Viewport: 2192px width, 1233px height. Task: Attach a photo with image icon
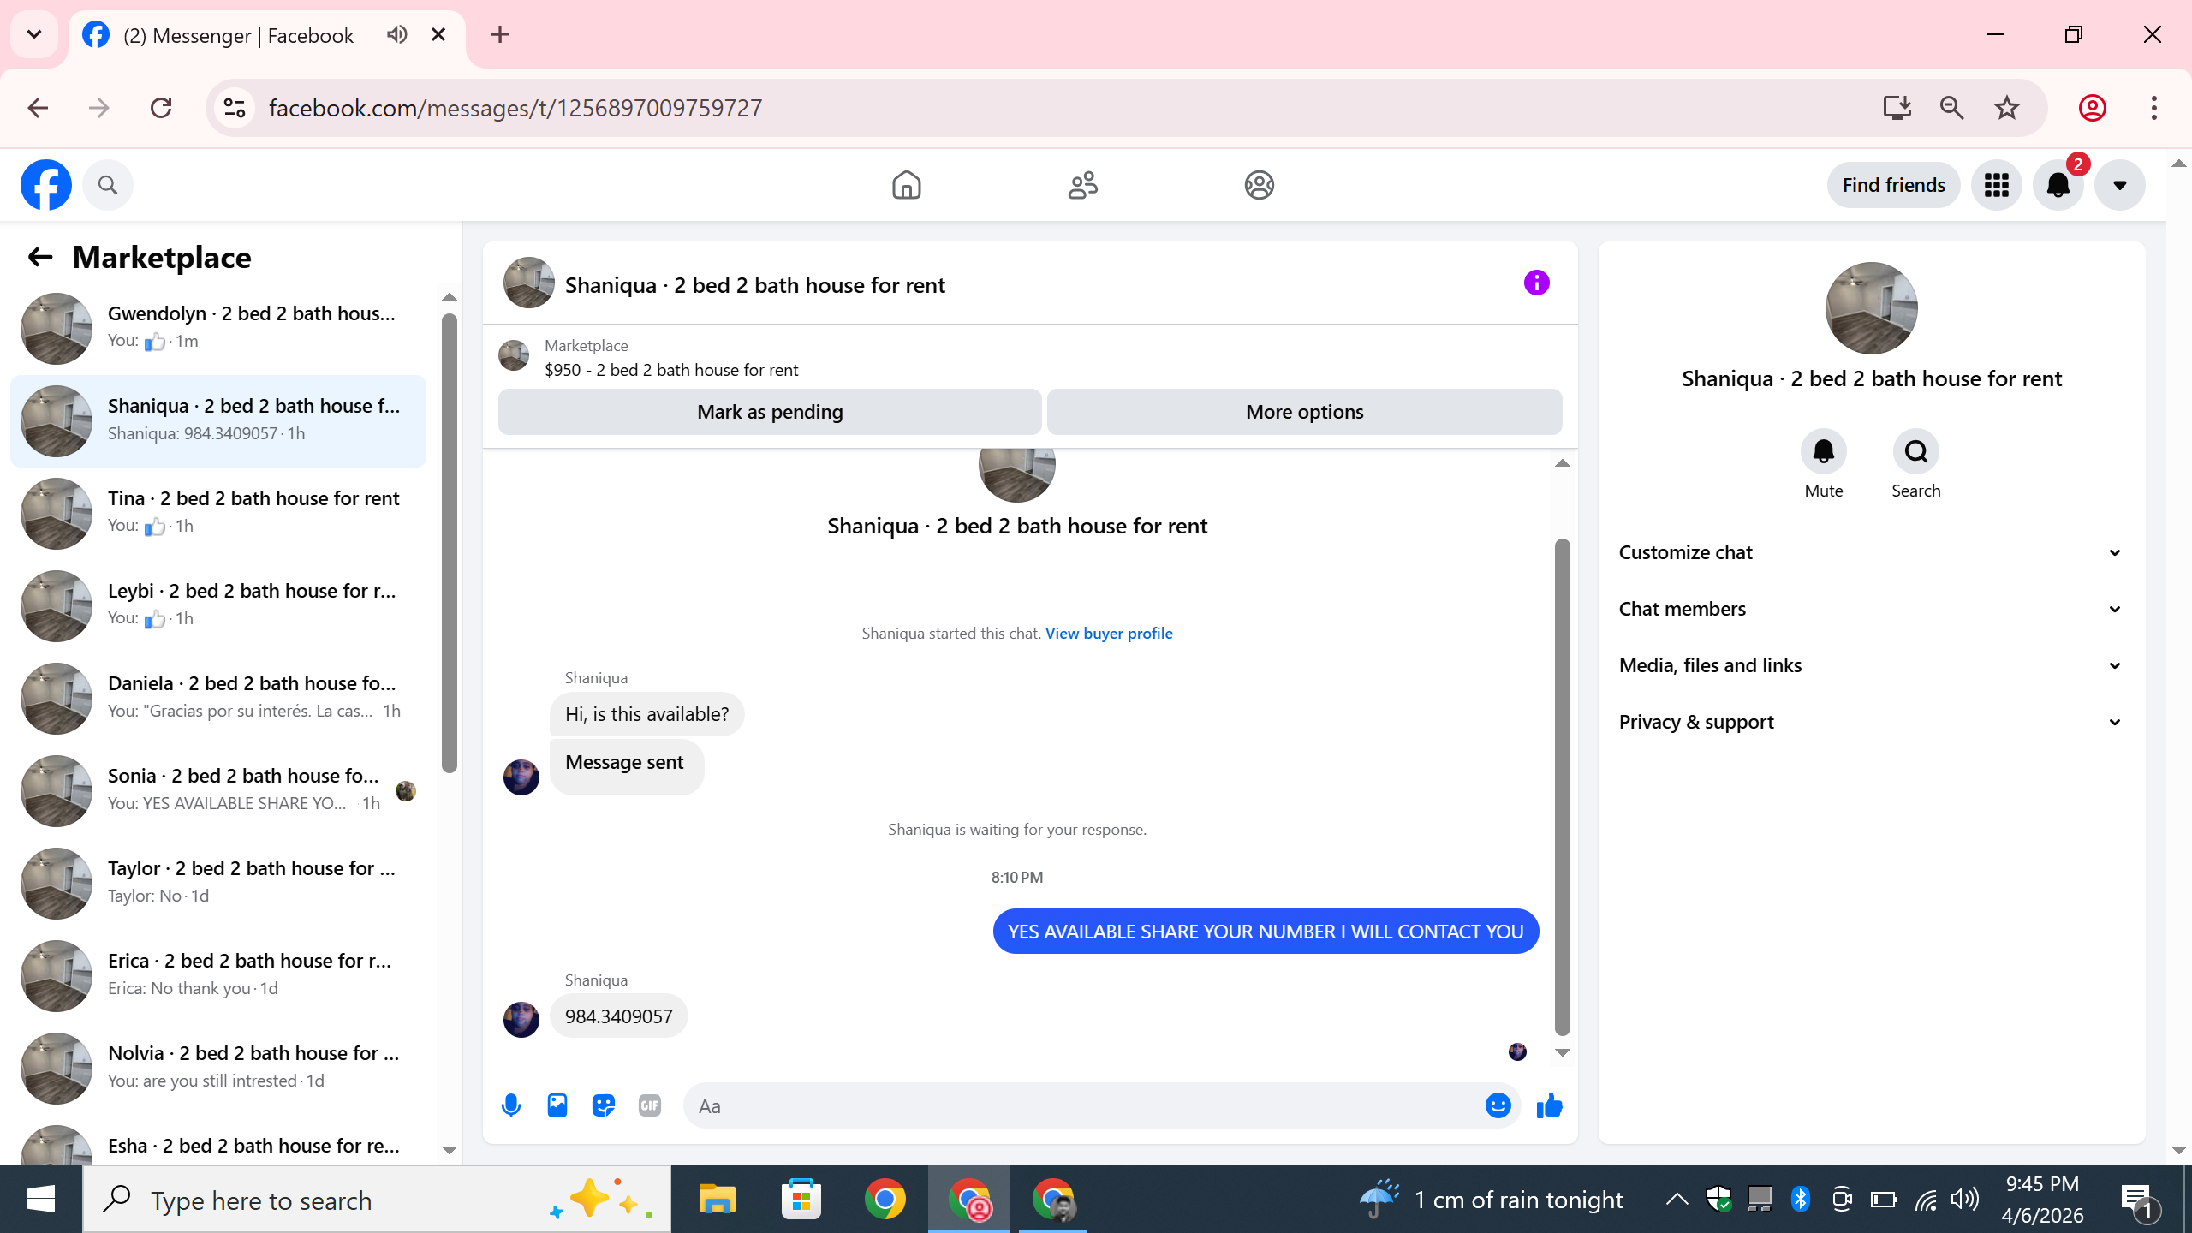tap(557, 1106)
